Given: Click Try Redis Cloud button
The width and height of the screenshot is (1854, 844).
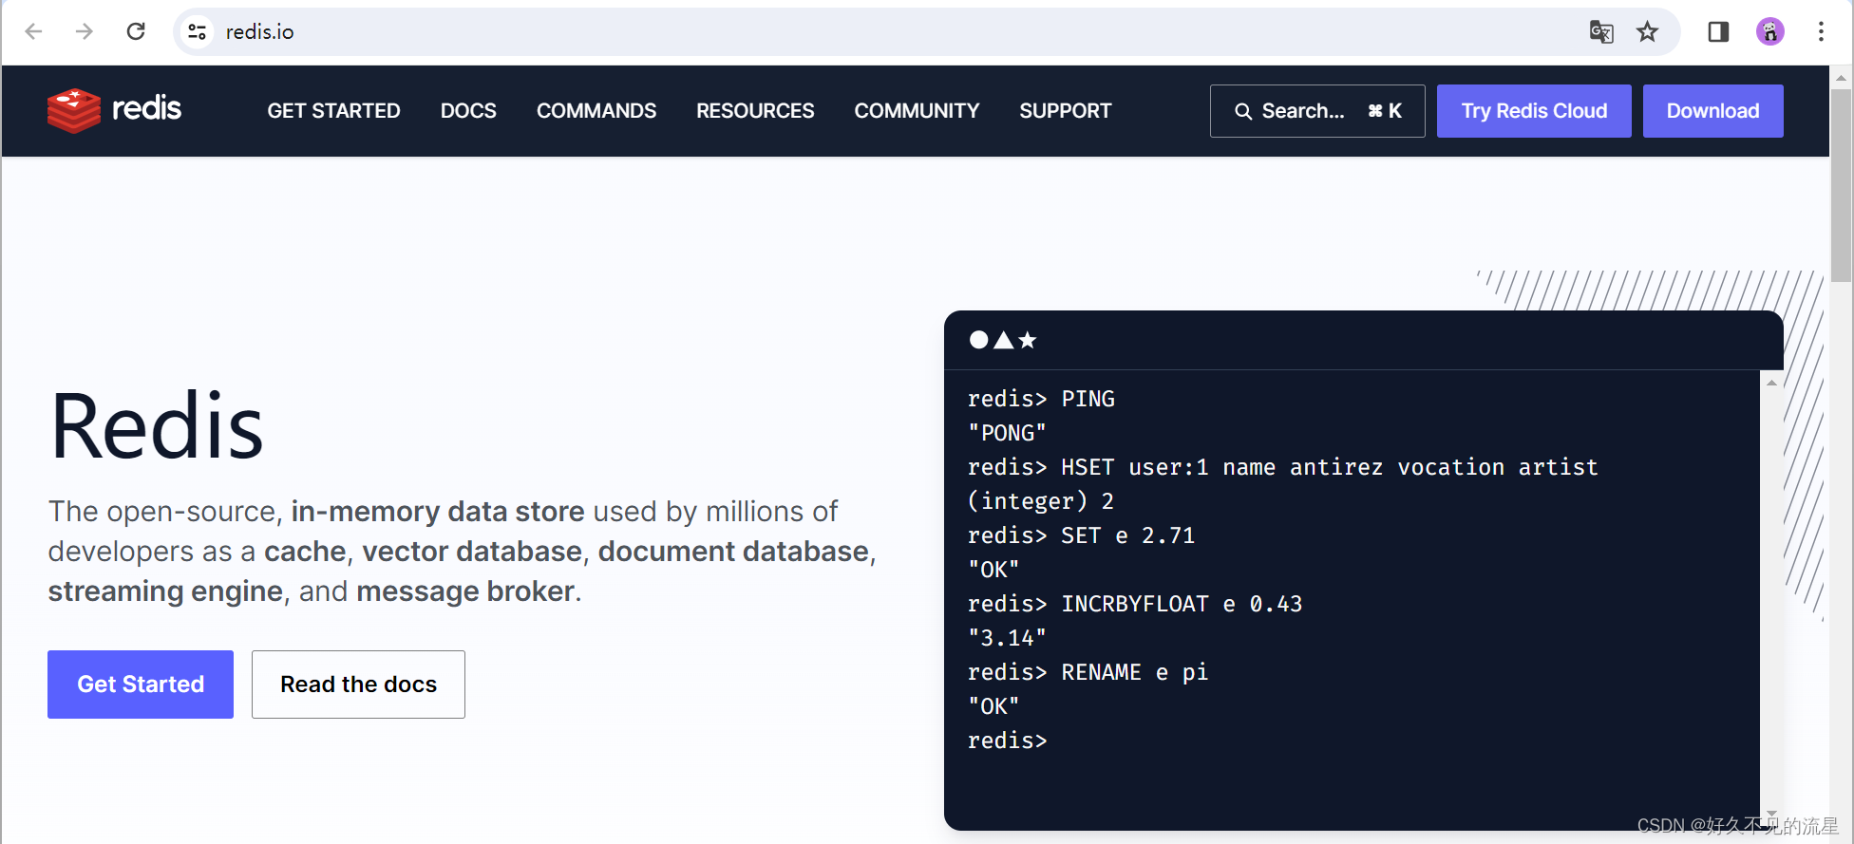Looking at the screenshot, I should (x=1534, y=111).
